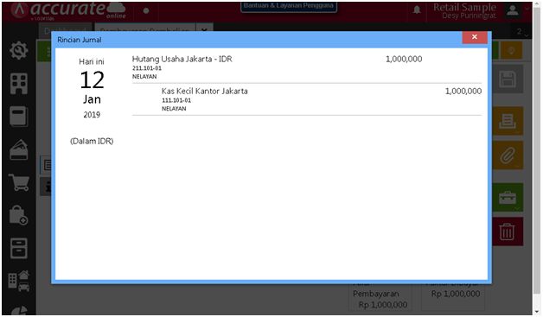Click the orange paperclip attachment icon
Screen dimensions: 543x317
[x=508, y=155]
